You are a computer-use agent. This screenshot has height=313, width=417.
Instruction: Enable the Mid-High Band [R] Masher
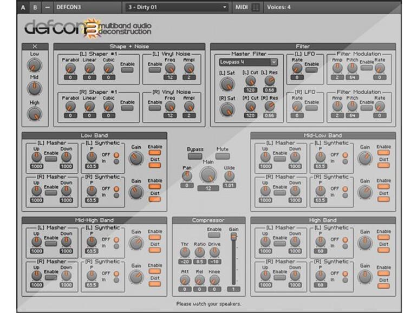pyautogui.click(x=51, y=278)
